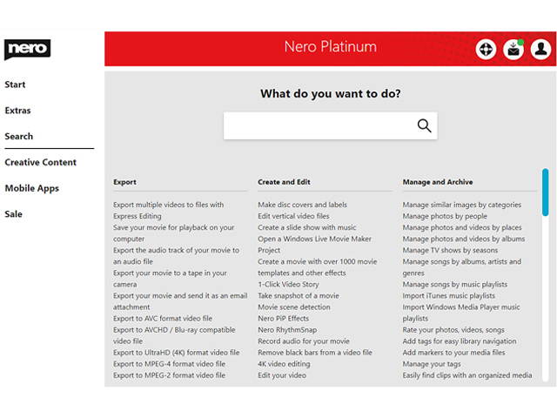The width and height of the screenshot is (557, 418).
Task: Open Movie scene detection
Action: 293,307
